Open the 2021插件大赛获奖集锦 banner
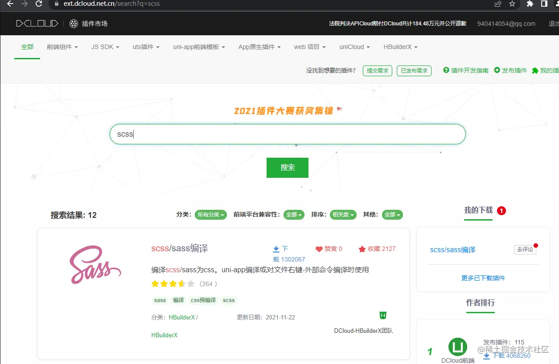559x364 pixels. 284,111
